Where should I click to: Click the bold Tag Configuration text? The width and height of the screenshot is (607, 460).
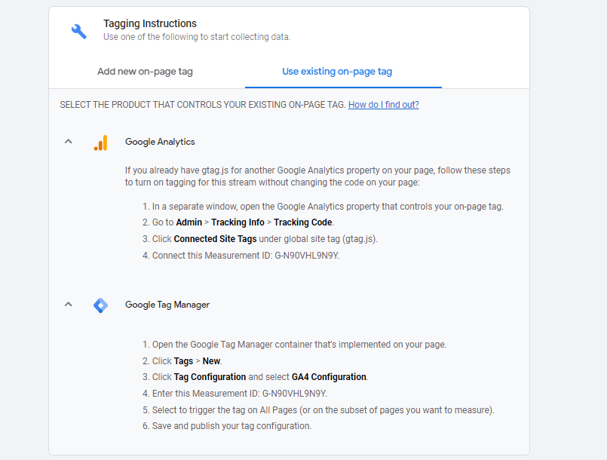pyautogui.click(x=210, y=377)
